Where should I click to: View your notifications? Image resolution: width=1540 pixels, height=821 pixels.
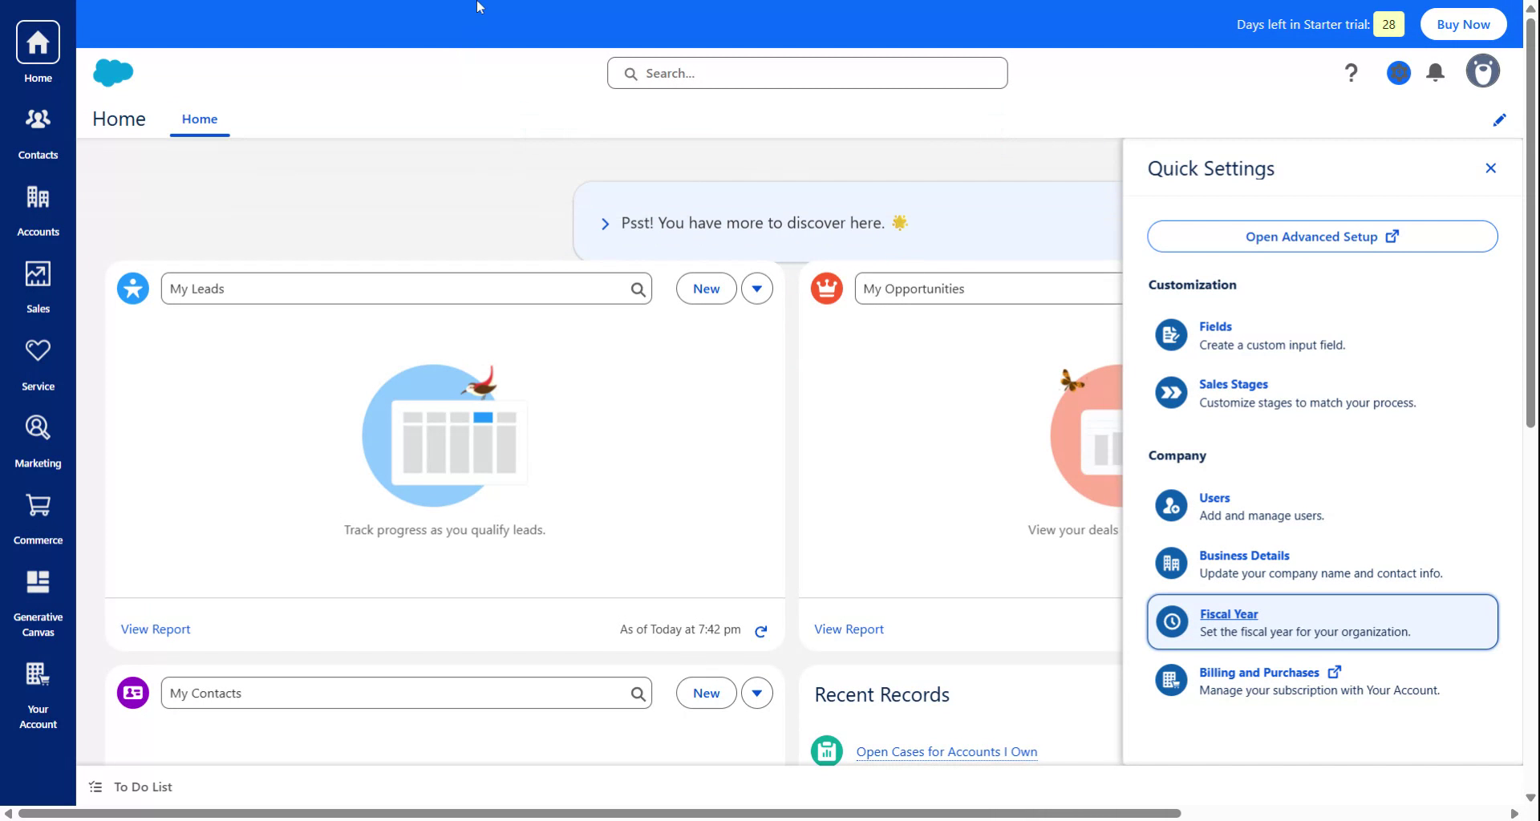1436,72
